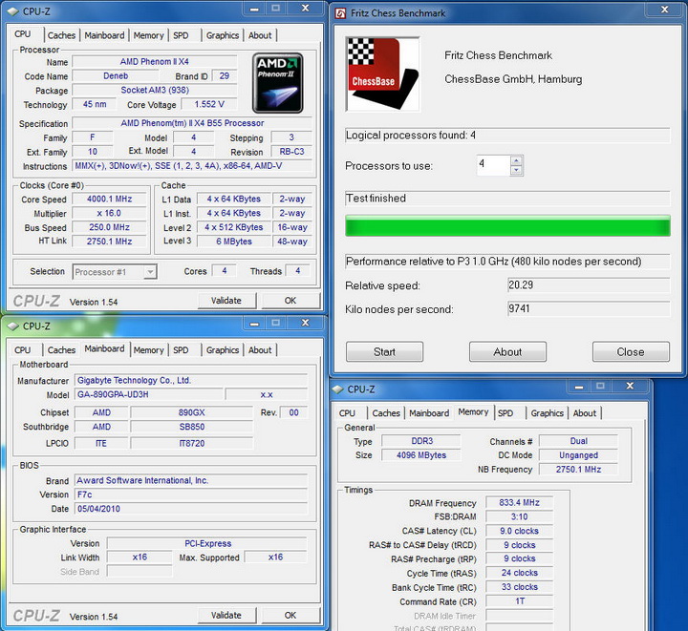Image resolution: width=688 pixels, height=631 pixels.
Task: Open SPD tab in top CPU-Z window
Action: coord(181,35)
